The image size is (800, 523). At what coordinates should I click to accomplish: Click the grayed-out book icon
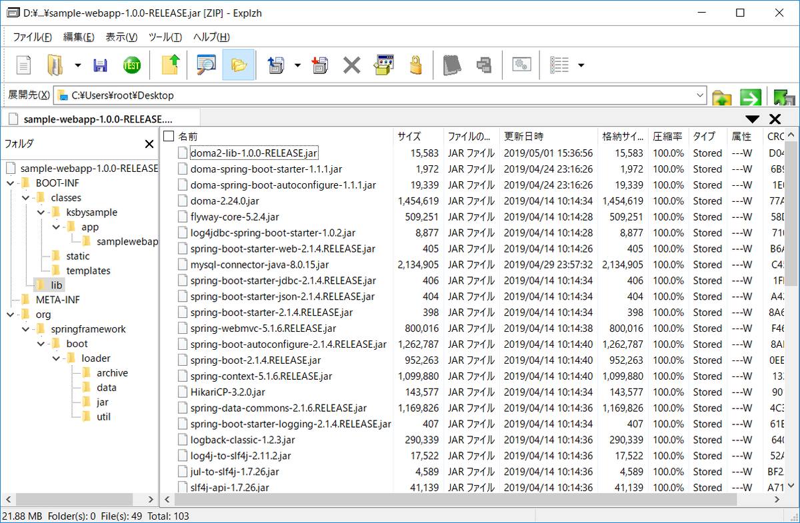click(452, 65)
